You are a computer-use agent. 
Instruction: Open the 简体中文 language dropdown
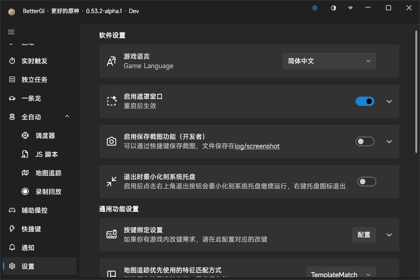329,61
